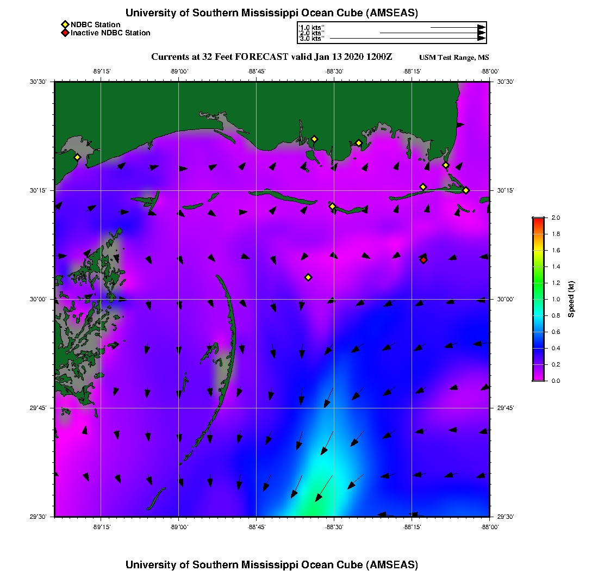The width and height of the screenshot is (598, 571).
Task: Click the red inactive NDBC station marker on map
Action: [x=423, y=260]
